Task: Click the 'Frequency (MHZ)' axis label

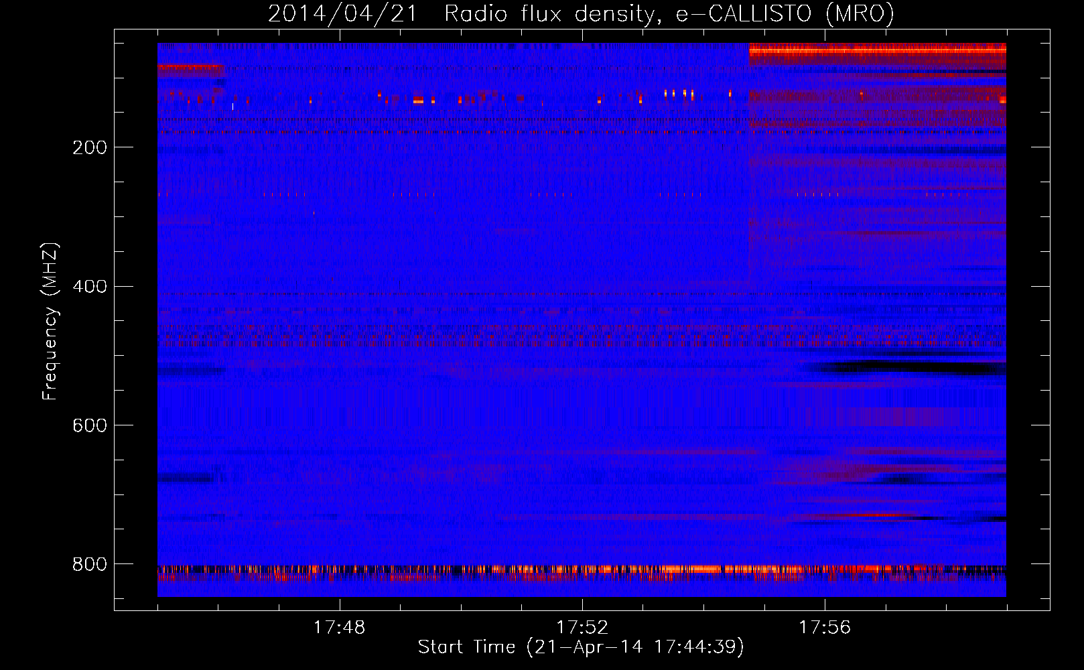Action: [50, 321]
